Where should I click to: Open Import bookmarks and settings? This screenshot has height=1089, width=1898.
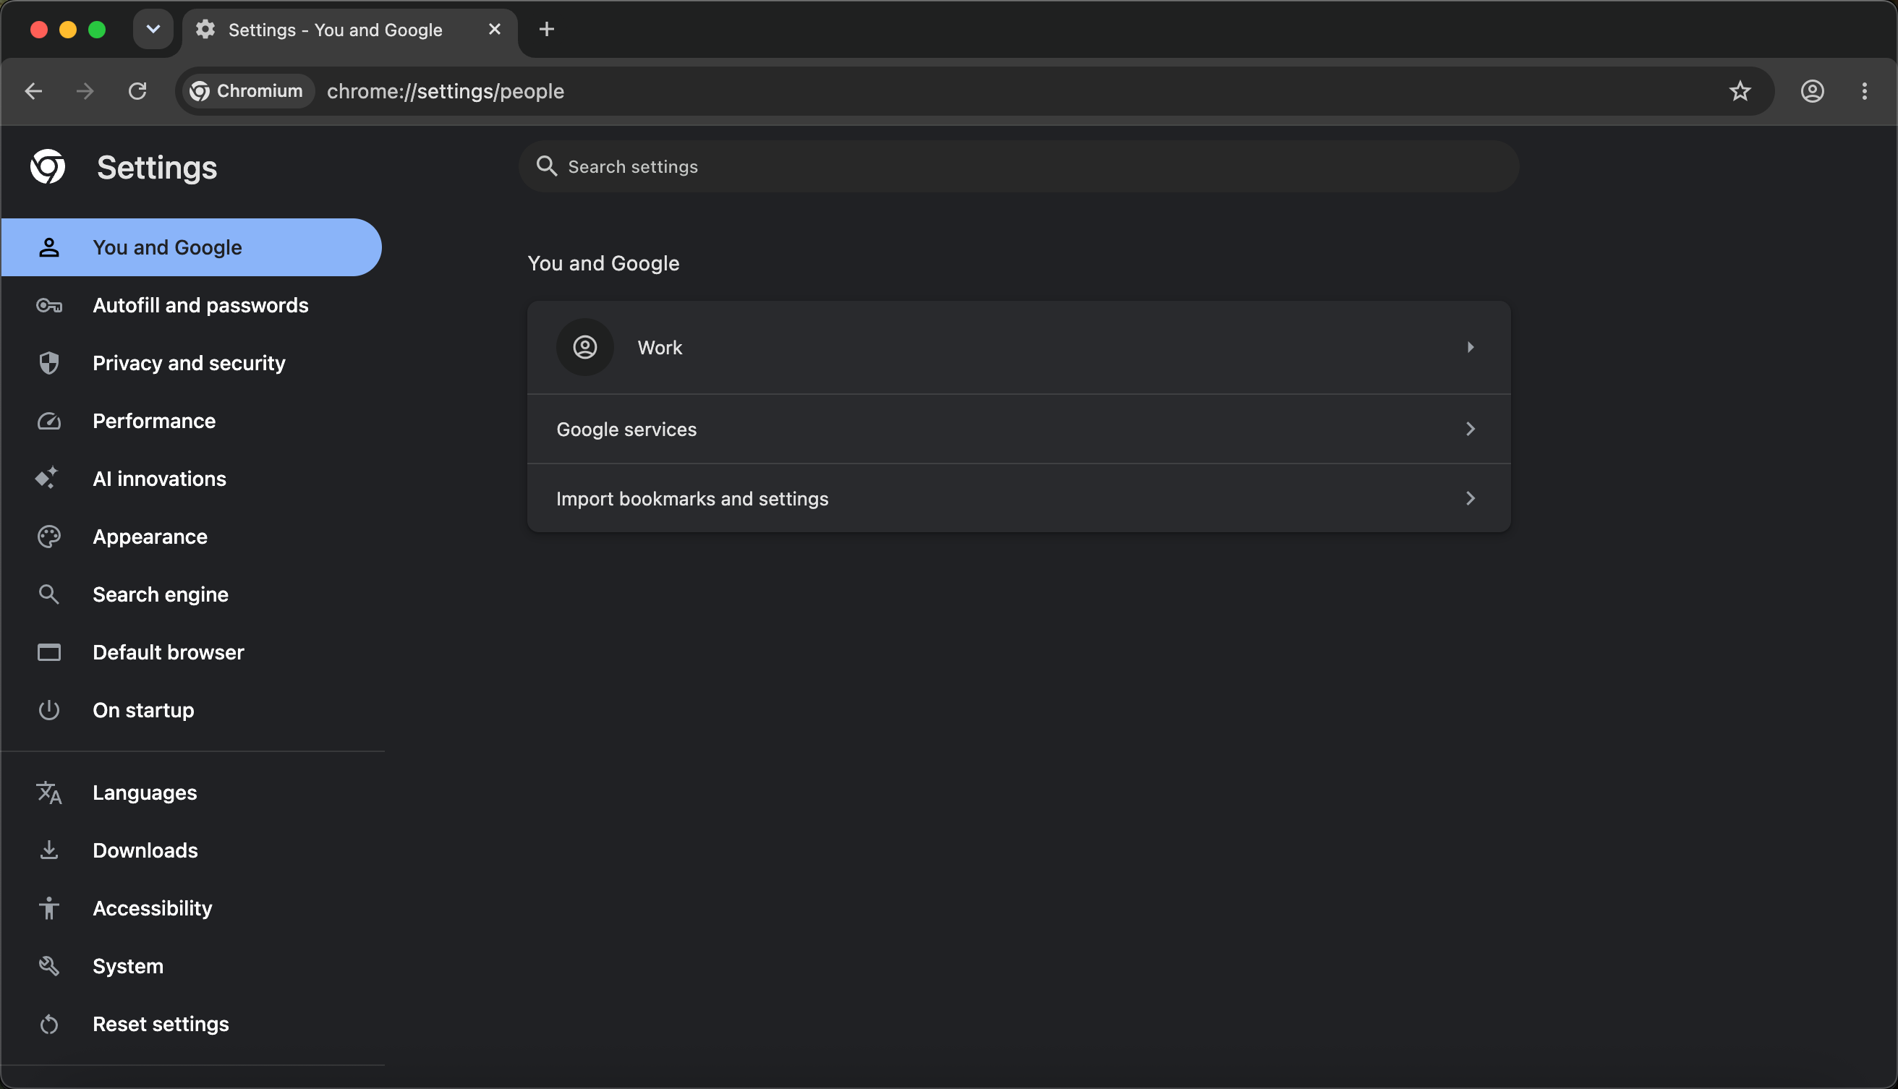(1019, 498)
